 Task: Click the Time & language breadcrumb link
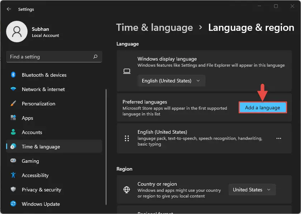tap(154, 28)
